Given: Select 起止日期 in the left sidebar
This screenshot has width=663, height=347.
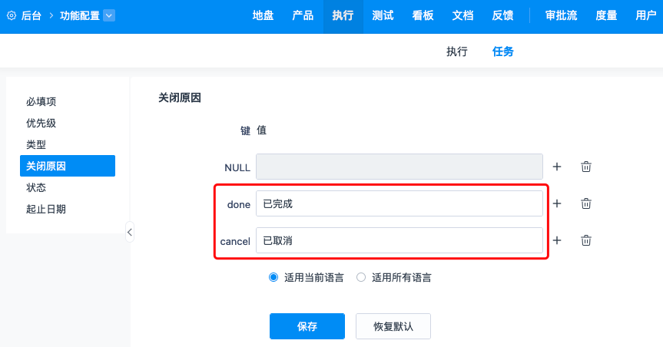Looking at the screenshot, I should point(46,209).
